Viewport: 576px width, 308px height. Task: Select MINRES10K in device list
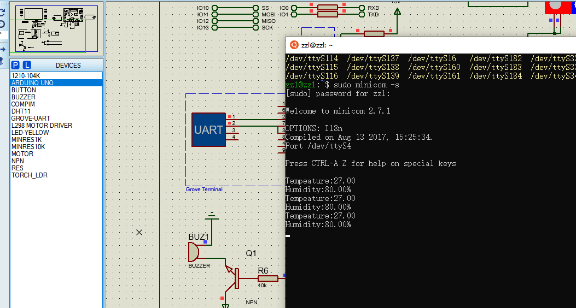(x=56, y=147)
